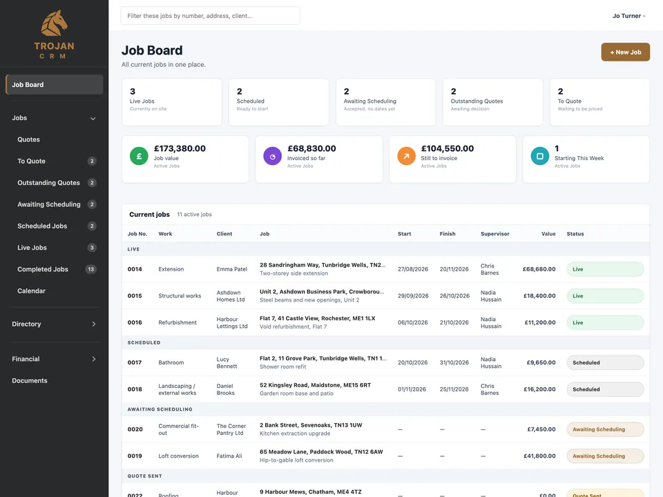The height and width of the screenshot is (497, 663).
Task: Click Awaiting Scheduling status for job 0019
Action: [605, 456]
